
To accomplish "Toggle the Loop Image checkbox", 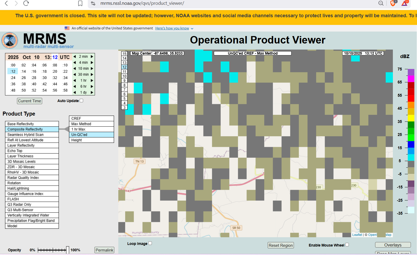I will point(150,243).
